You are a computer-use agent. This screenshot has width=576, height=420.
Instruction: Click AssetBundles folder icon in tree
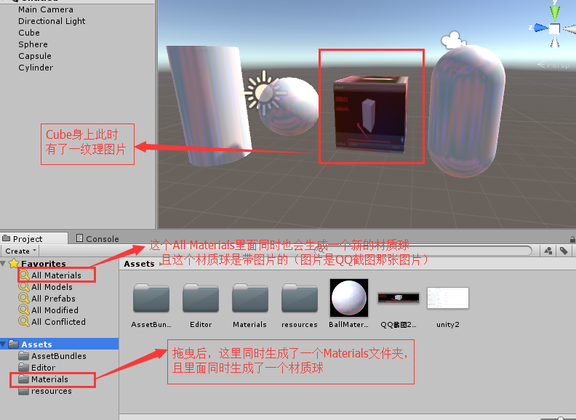pos(24,355)
